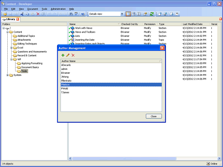Click the red X Delete toolbar icon

tap(38, 14)
